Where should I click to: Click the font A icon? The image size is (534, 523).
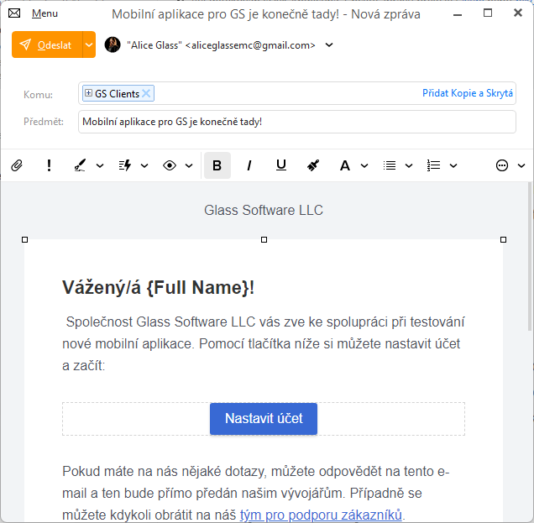pyautogui.click(x=344, y=166)
